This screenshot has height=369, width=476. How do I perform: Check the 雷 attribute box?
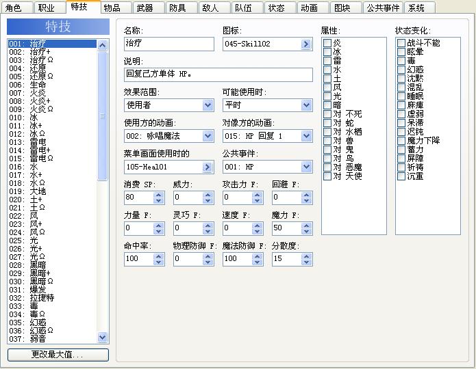327,61
